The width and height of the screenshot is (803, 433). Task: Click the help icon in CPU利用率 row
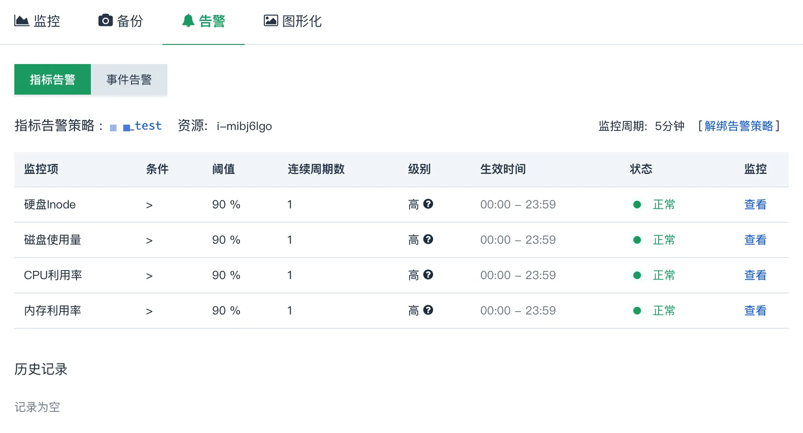point(428,275)
